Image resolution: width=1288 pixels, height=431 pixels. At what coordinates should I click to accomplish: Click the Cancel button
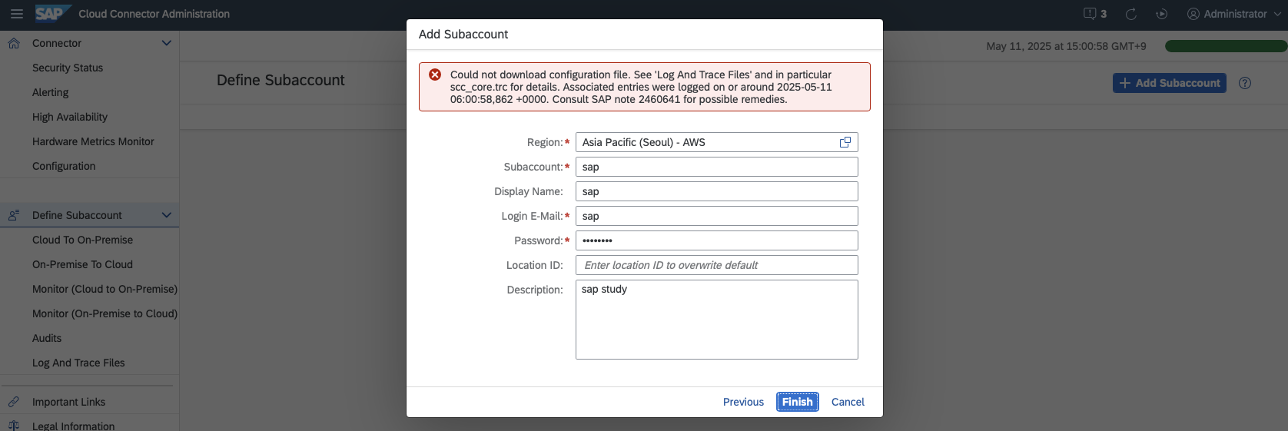pos(848,402)
